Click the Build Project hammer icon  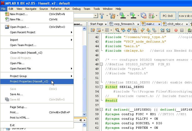tap(102, 16)
